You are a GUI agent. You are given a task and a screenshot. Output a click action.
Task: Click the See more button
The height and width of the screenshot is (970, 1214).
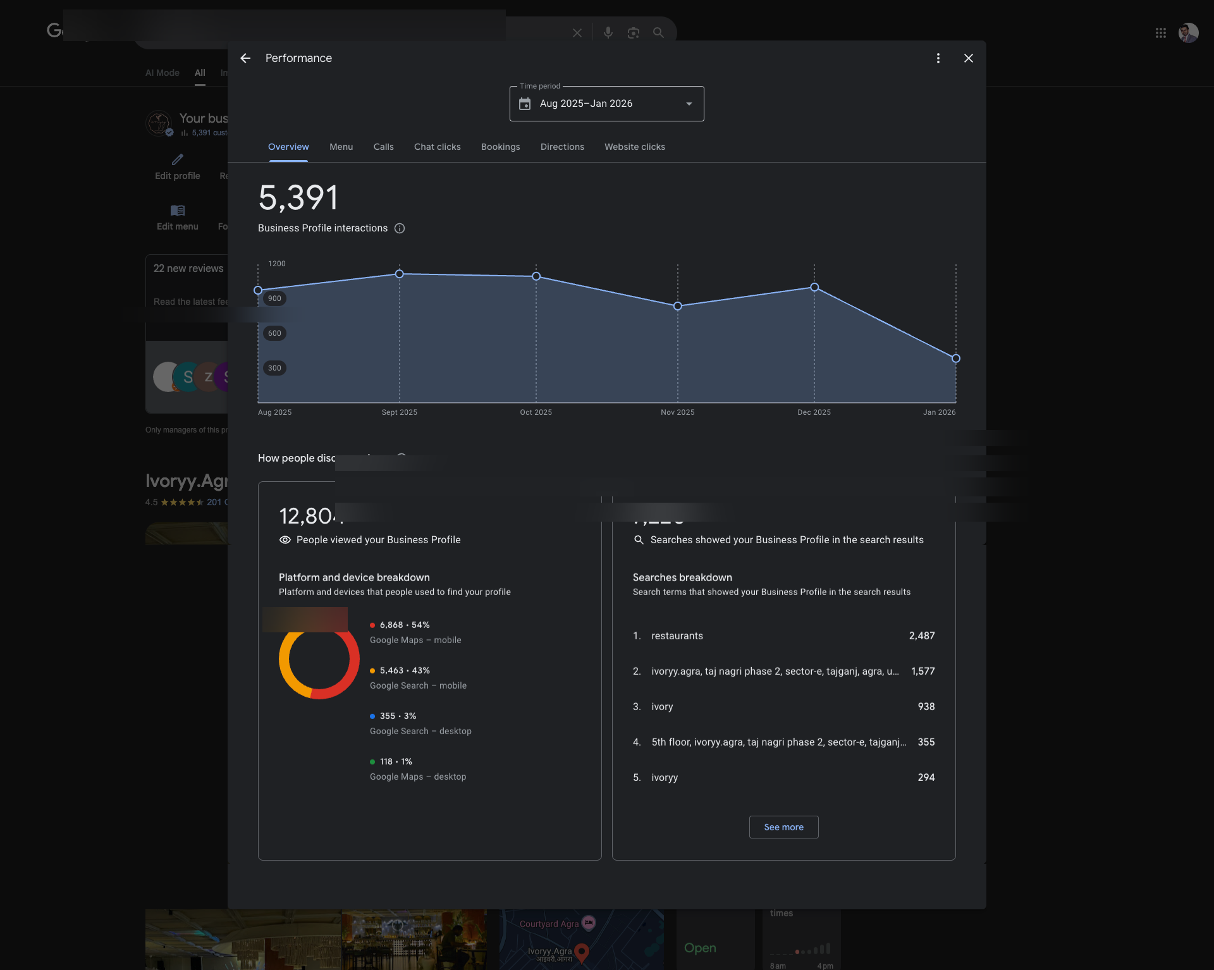pos(784,827)
